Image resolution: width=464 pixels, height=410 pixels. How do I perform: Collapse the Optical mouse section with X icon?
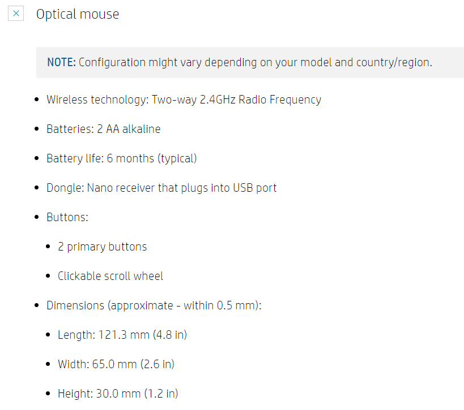tap(16, 14)
